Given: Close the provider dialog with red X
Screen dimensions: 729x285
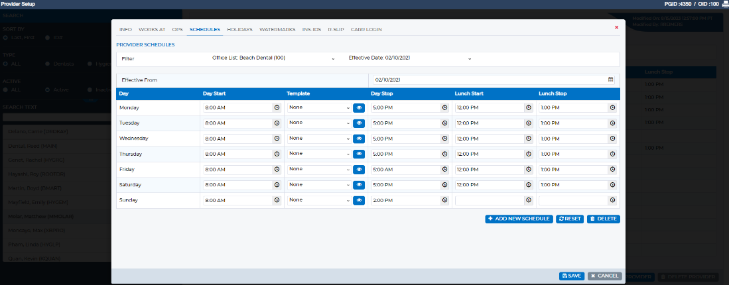Looking at the screenshot, I should 616,27.
